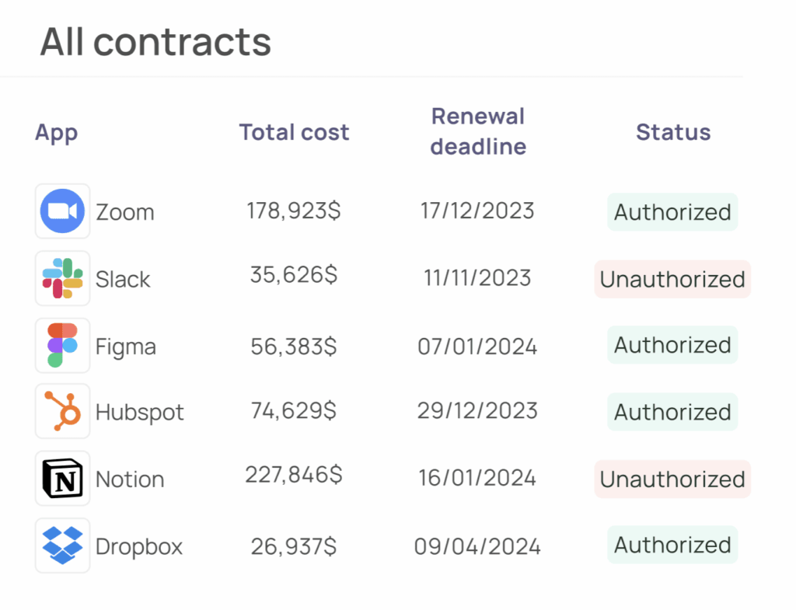Click the Status column header

(x=673, y=132)
